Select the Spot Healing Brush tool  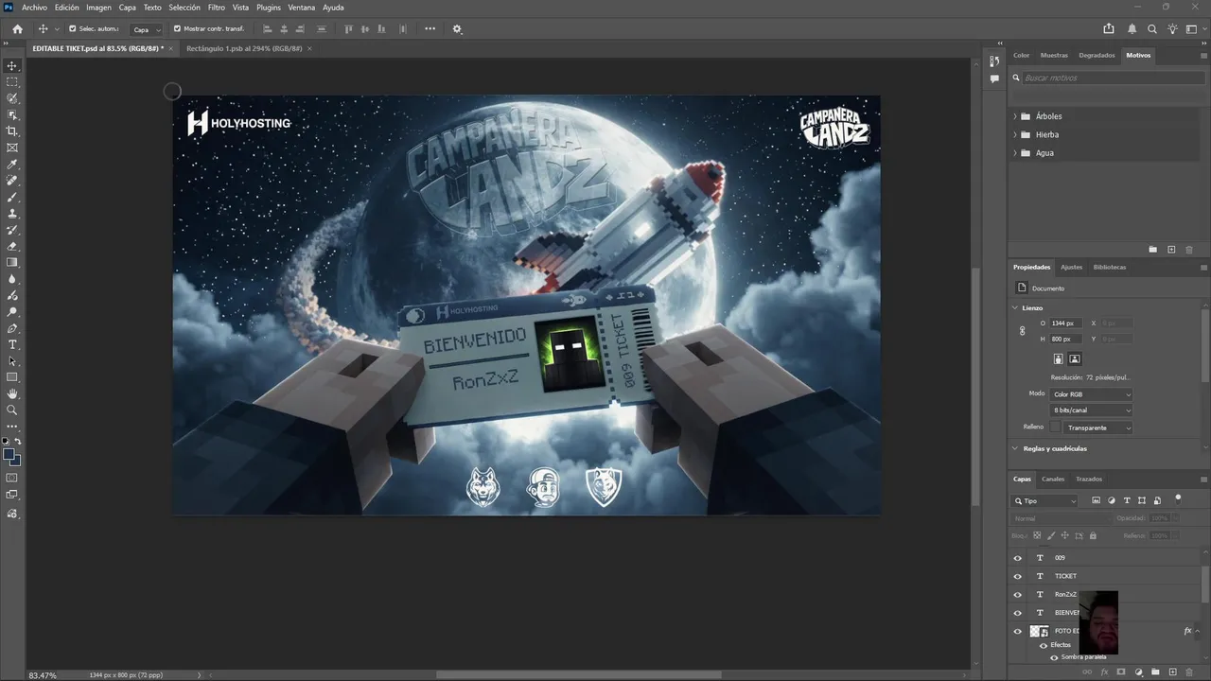tap(12, 181)
